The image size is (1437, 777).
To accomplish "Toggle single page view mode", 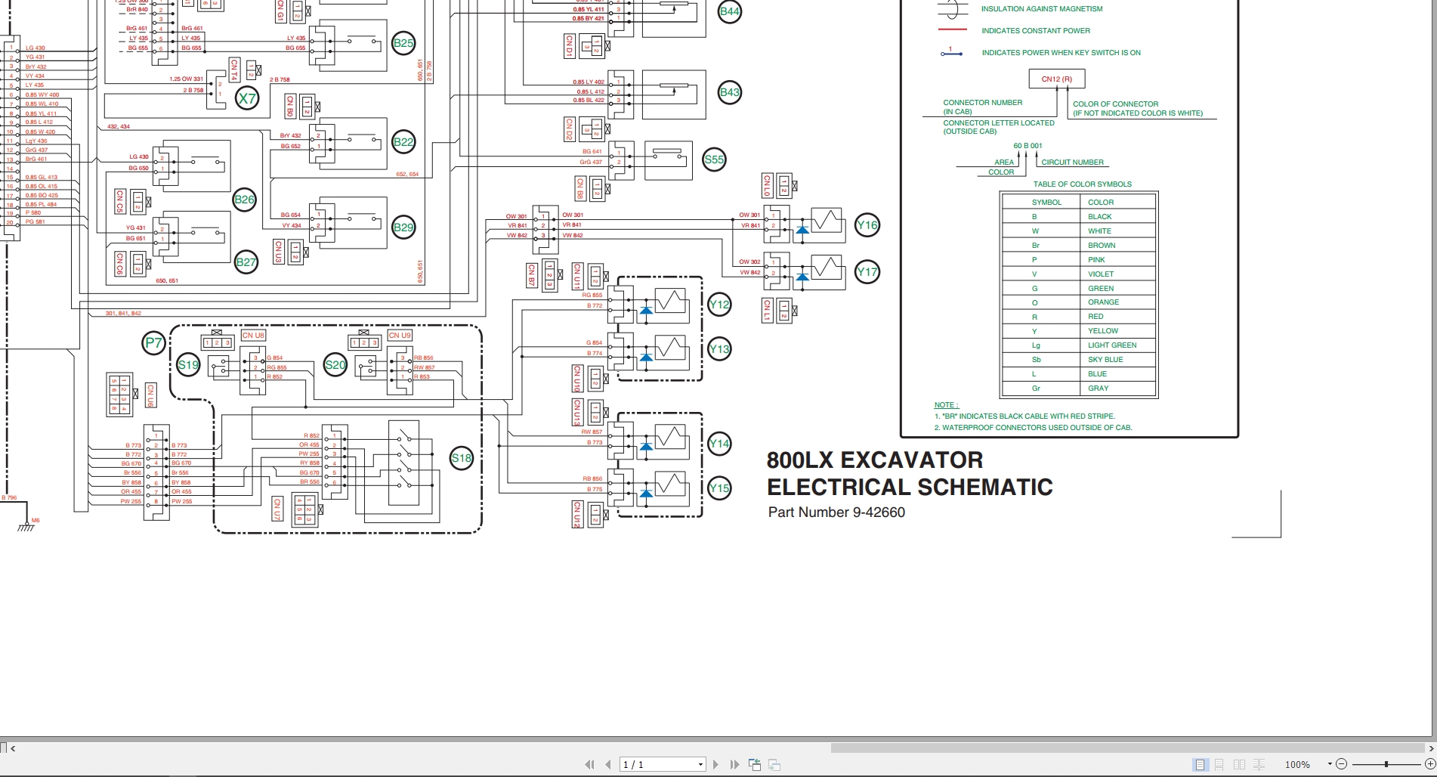I will (1200, 764).
